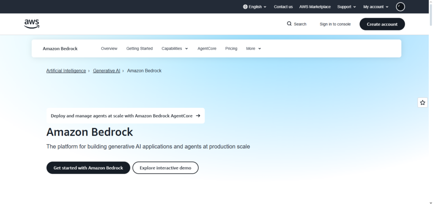This screenshot has width=433, height=205.
Task: Open AWS Marketplace link
Action: 315,7
